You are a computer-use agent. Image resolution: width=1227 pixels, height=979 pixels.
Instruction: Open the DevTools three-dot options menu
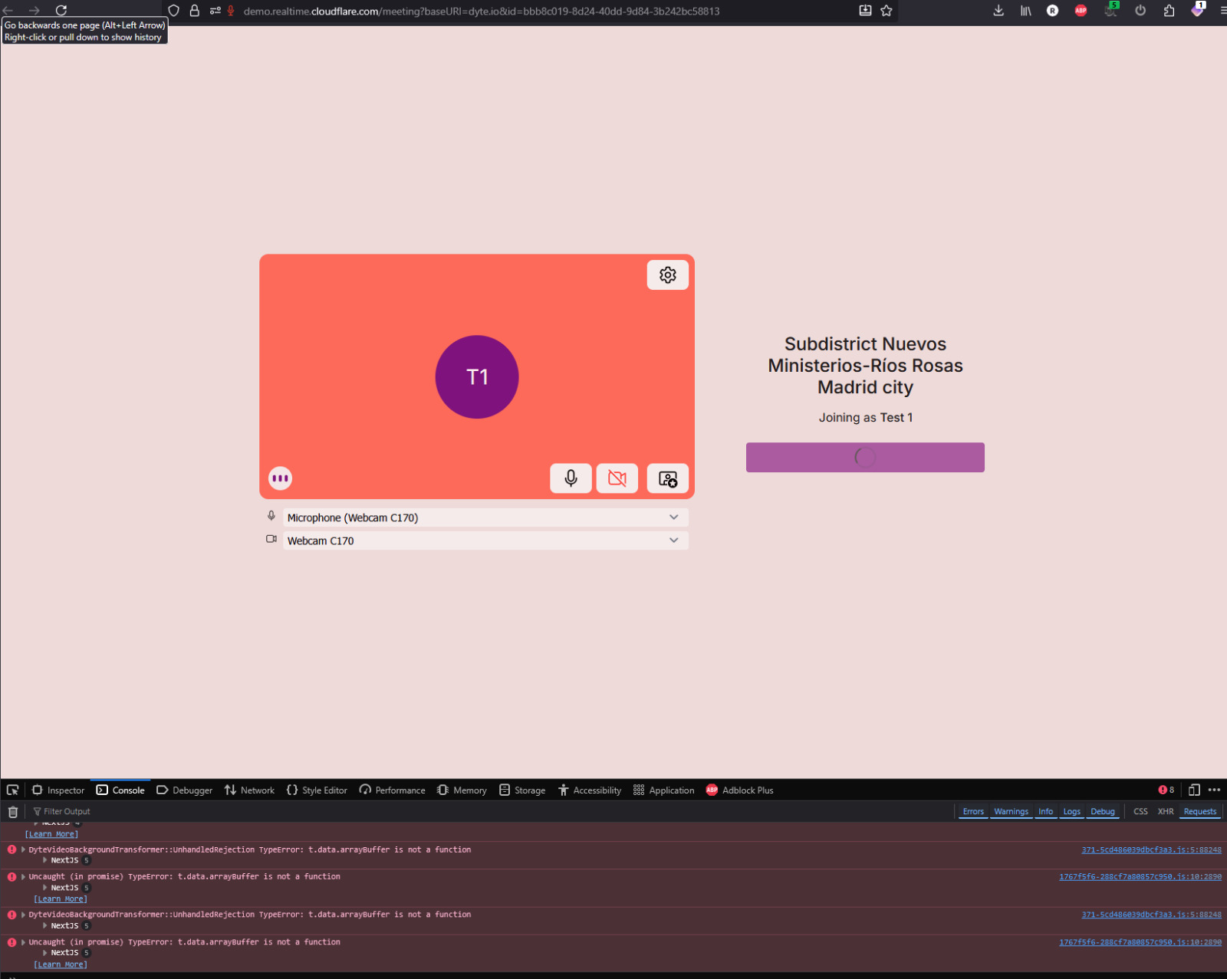(x=1214, y=790)
